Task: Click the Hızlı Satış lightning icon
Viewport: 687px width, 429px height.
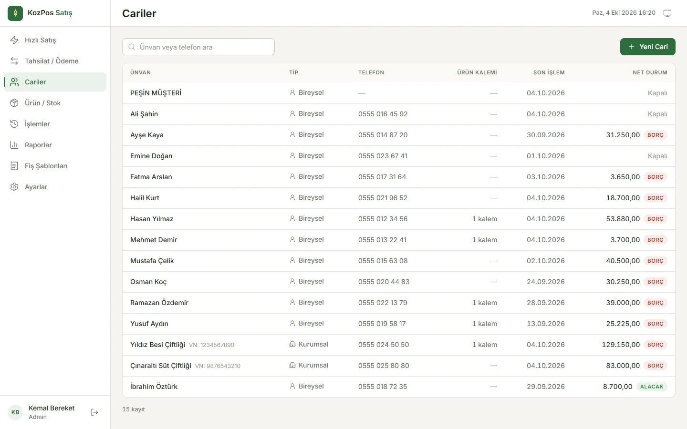Action: (x=14, y=40)
